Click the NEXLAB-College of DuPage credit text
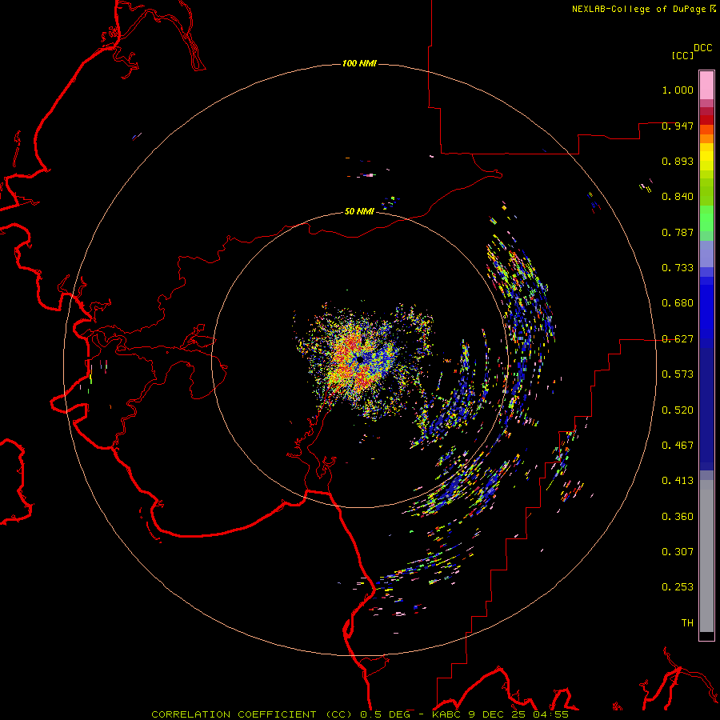Image resolution: width=720 pixels, height=720 pixels. [x=638, y=9]
